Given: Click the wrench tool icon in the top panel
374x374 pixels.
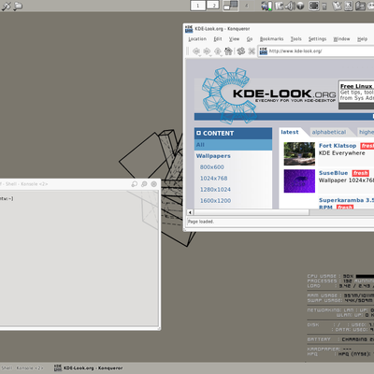Looking at the screenshot, I should pos(6,6).
